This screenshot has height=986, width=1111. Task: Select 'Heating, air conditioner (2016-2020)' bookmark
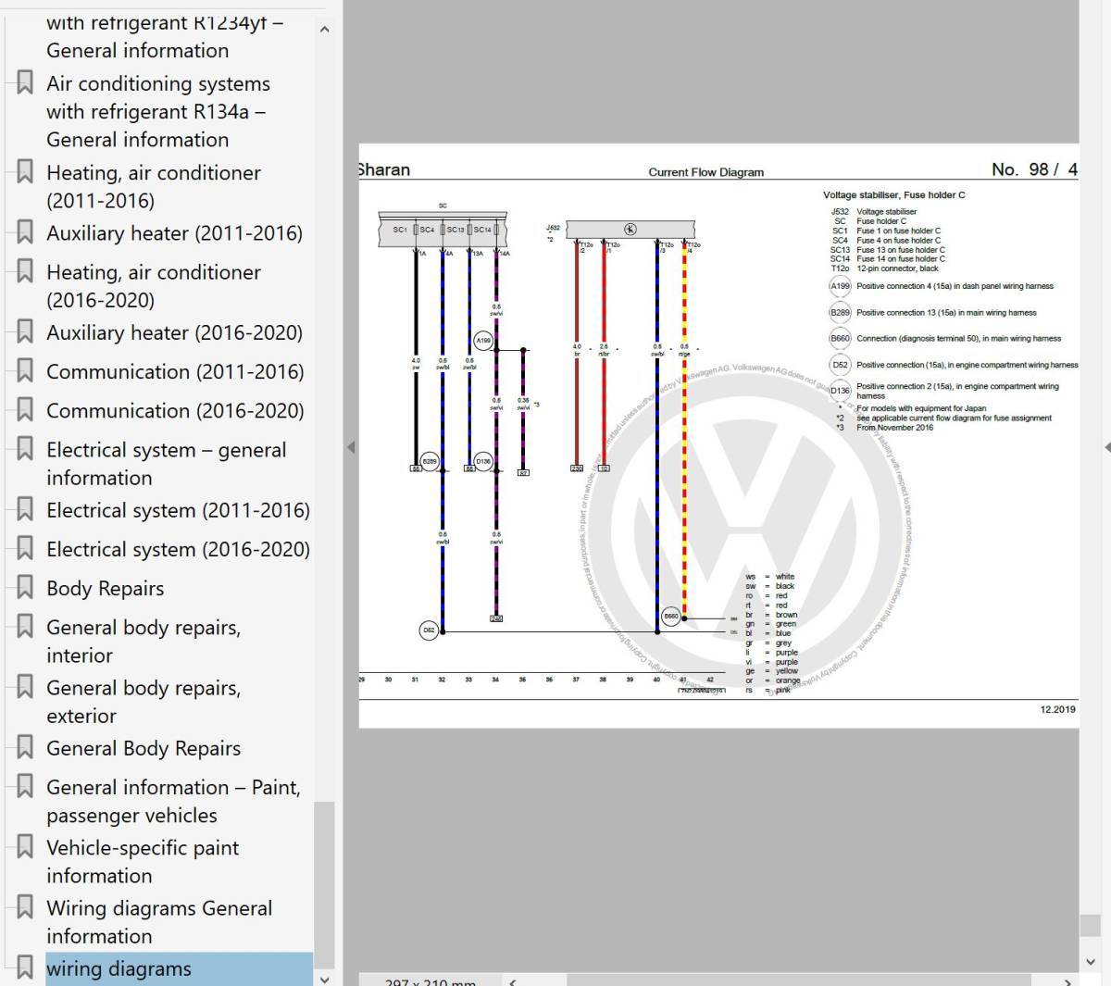coord(154,286)
